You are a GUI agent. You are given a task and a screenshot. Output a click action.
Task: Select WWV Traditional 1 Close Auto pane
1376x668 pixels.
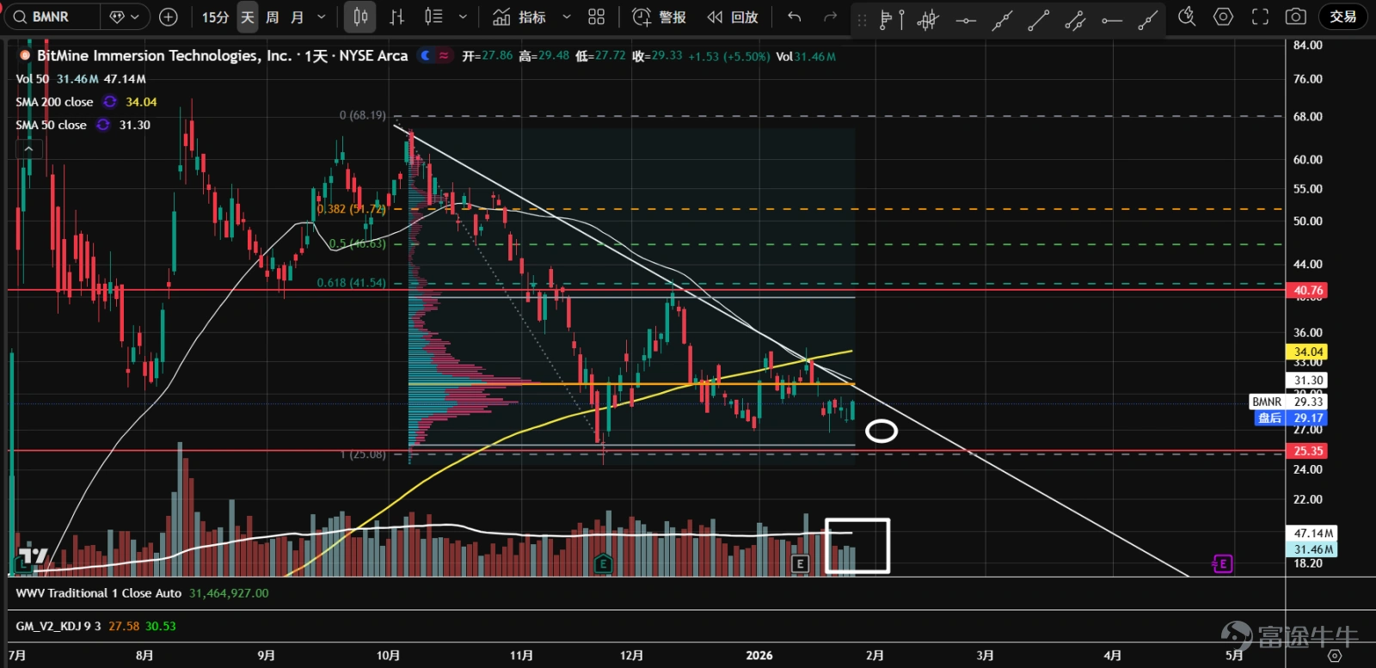pyautogui.click(x=99, y=593)
